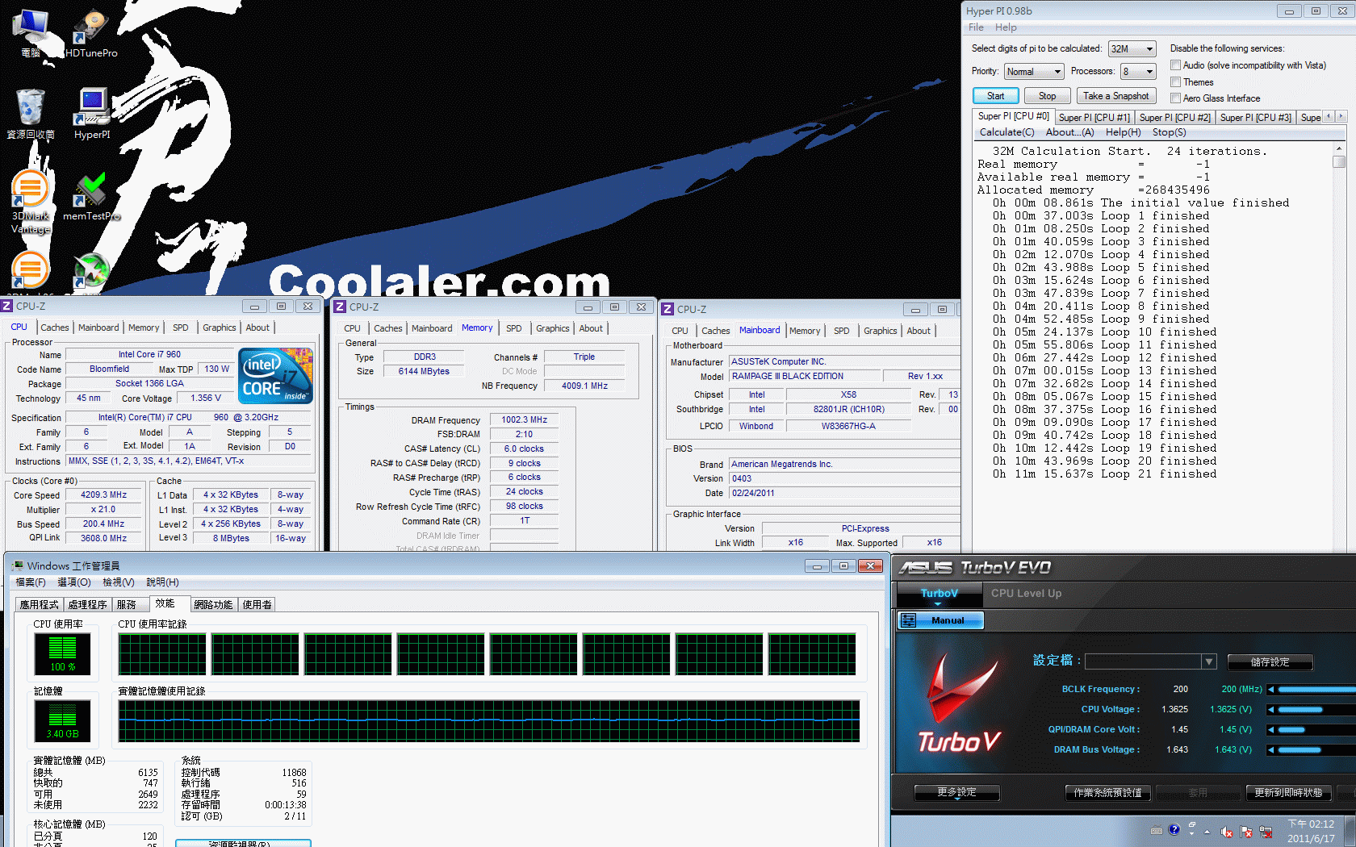Open the Priority Normal dropdown
This screenshot has height=847, width=1356.
1033,72
